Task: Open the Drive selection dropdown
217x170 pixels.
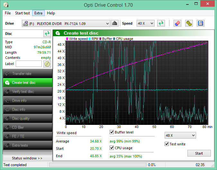Action: coord(66,23)
